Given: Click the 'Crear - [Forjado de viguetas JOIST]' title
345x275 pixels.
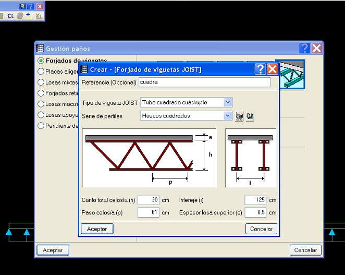Looking at the screenshot, I should (145, 69).
